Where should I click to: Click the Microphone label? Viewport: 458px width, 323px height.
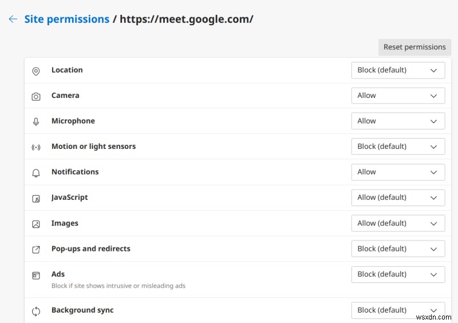point(73,121)
